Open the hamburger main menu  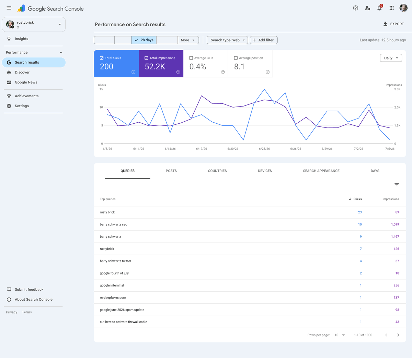[x=9, y=8]
